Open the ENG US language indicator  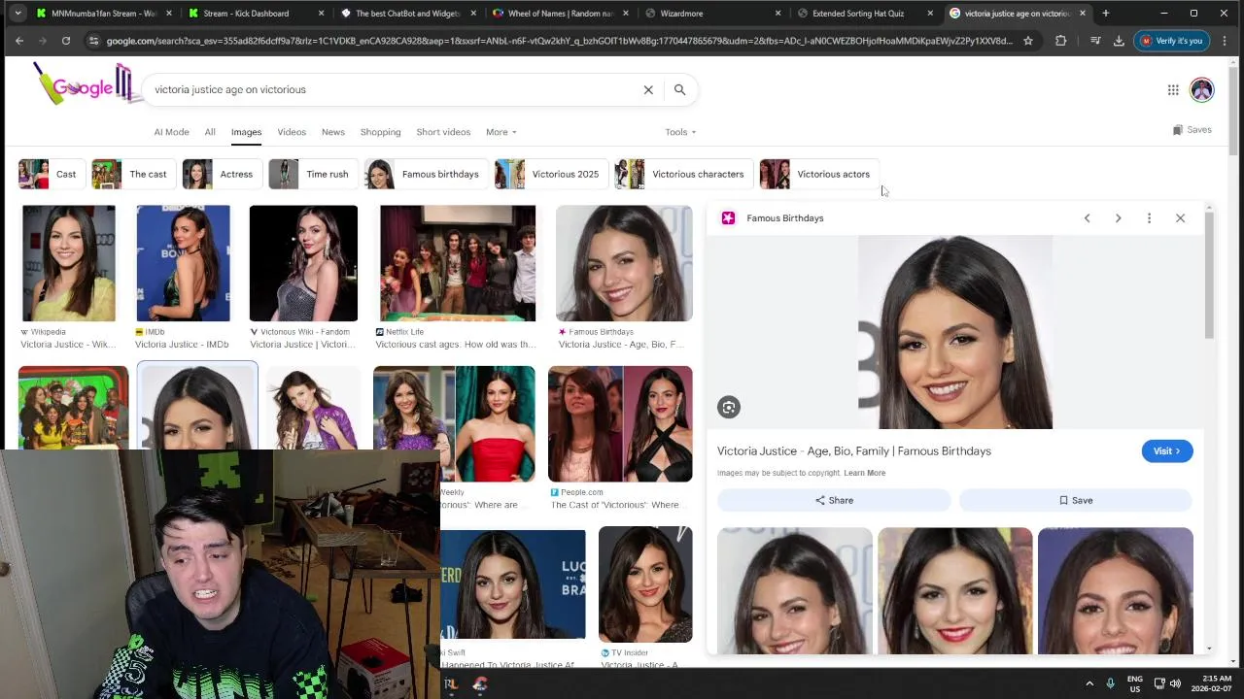click(1134, 683)
